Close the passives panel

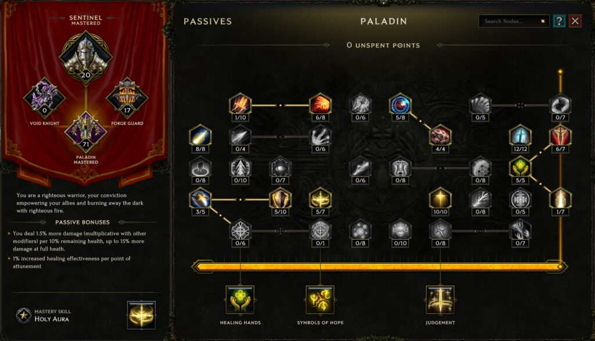click(x=575, y=21)
